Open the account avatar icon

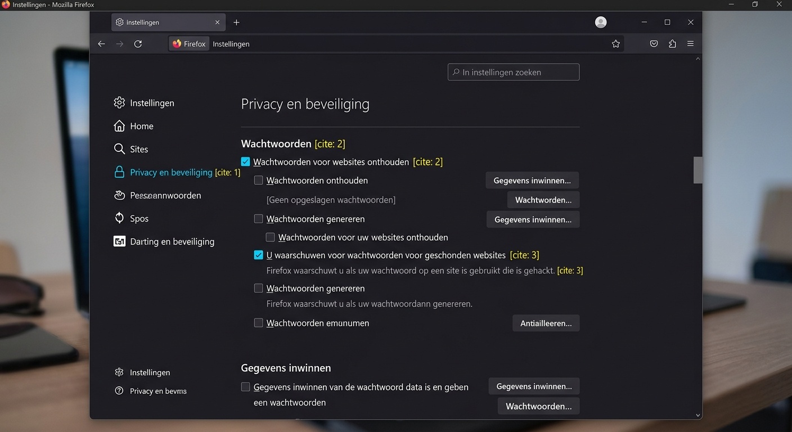click(601, 22)
